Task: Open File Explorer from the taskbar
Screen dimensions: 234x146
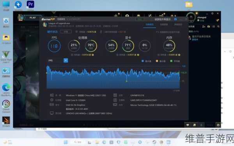Action: point(97,142)
